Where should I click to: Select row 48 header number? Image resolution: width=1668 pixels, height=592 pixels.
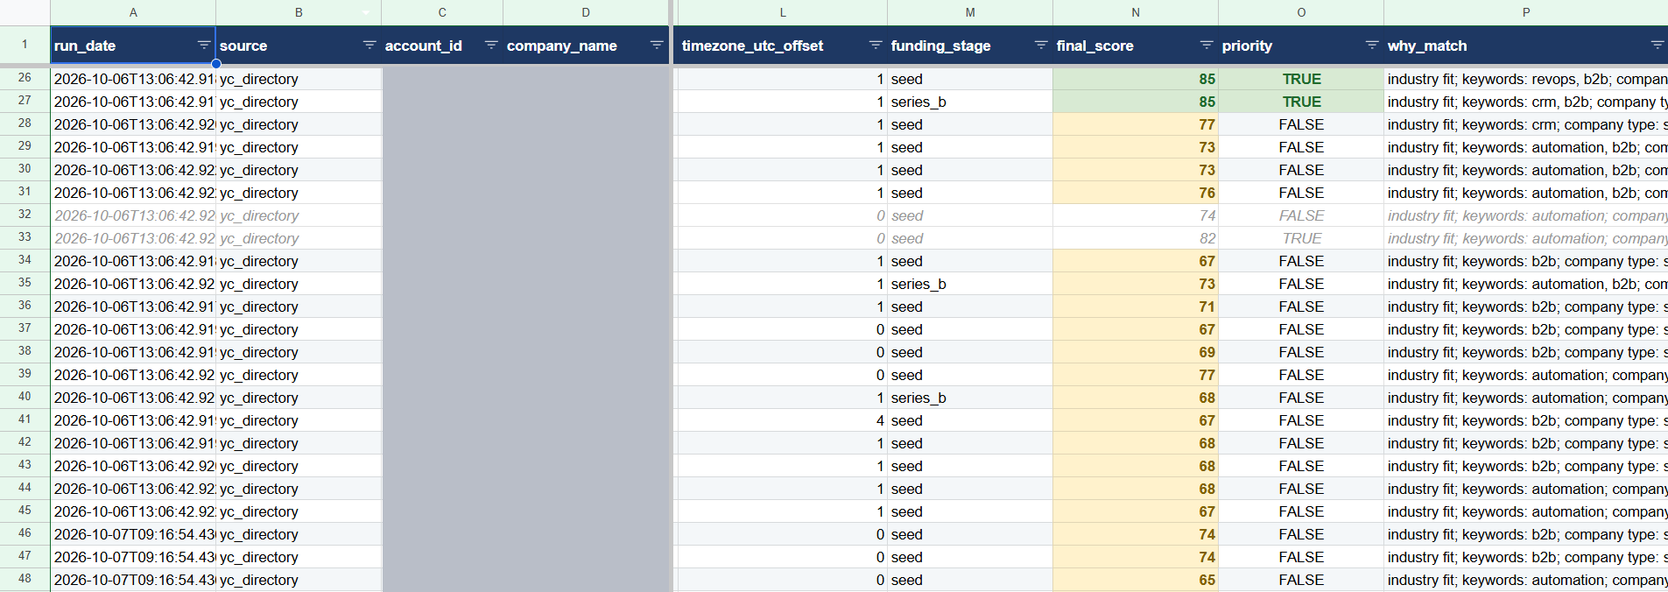click(25, 579)
